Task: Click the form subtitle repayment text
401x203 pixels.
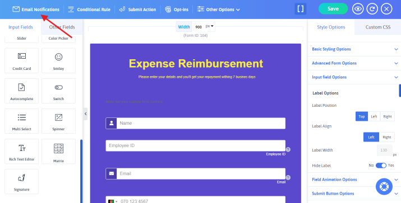Action: click(197, 77)
